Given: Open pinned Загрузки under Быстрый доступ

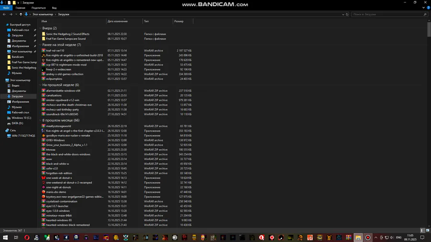Looking at the screenshot, I should coord(17,35).
